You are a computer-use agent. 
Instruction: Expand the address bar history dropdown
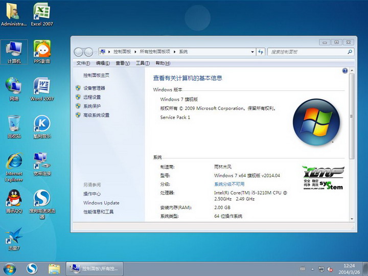(x=252, y=52)
